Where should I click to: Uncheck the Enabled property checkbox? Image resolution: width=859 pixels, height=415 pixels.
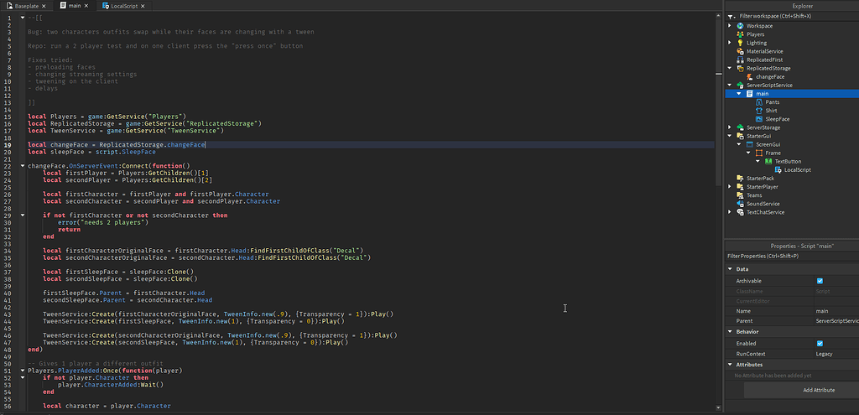[820, 344]
